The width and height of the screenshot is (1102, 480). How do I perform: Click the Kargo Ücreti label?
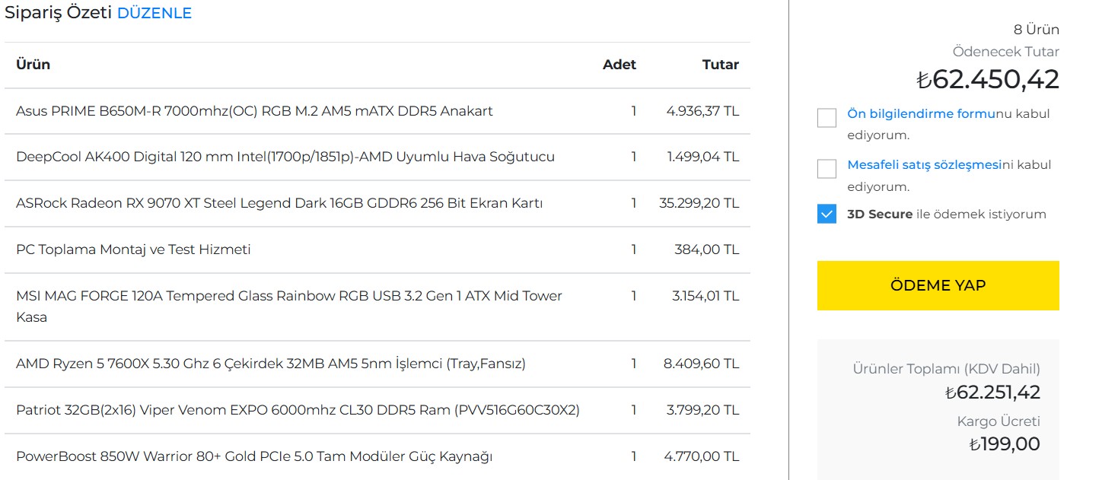click(998, 421)
